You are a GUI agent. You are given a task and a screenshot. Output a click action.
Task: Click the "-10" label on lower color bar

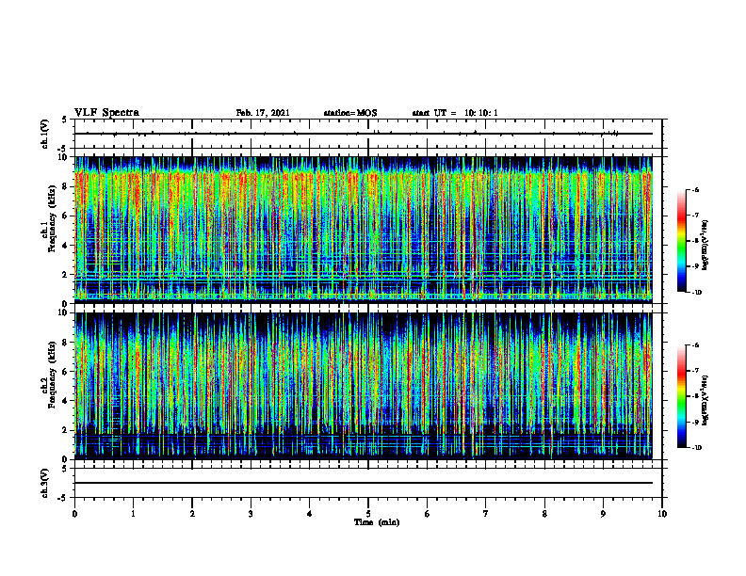coord(695,448)
